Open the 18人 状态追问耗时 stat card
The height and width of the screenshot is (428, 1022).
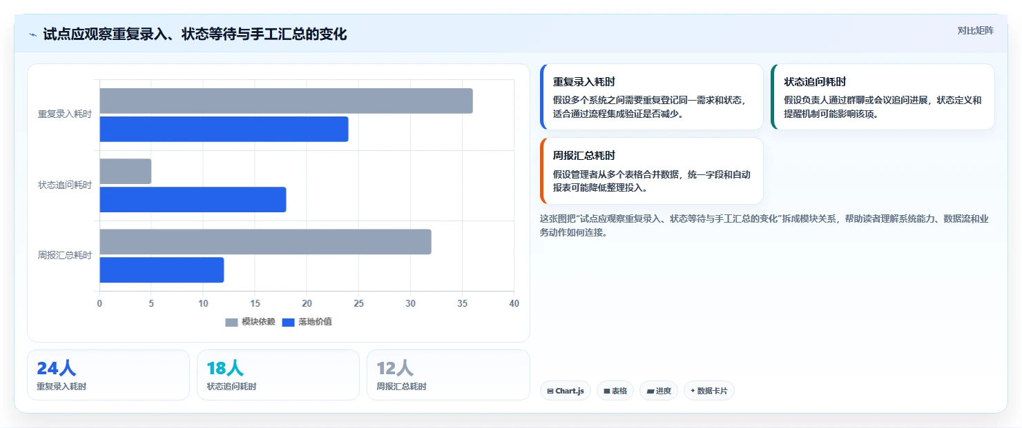pos(278,375)
